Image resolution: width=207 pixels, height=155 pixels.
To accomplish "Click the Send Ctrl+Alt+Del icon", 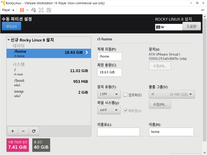I will (x=33, y=10).
